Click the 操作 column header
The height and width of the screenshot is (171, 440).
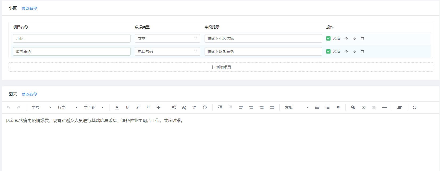click(330, 27)
